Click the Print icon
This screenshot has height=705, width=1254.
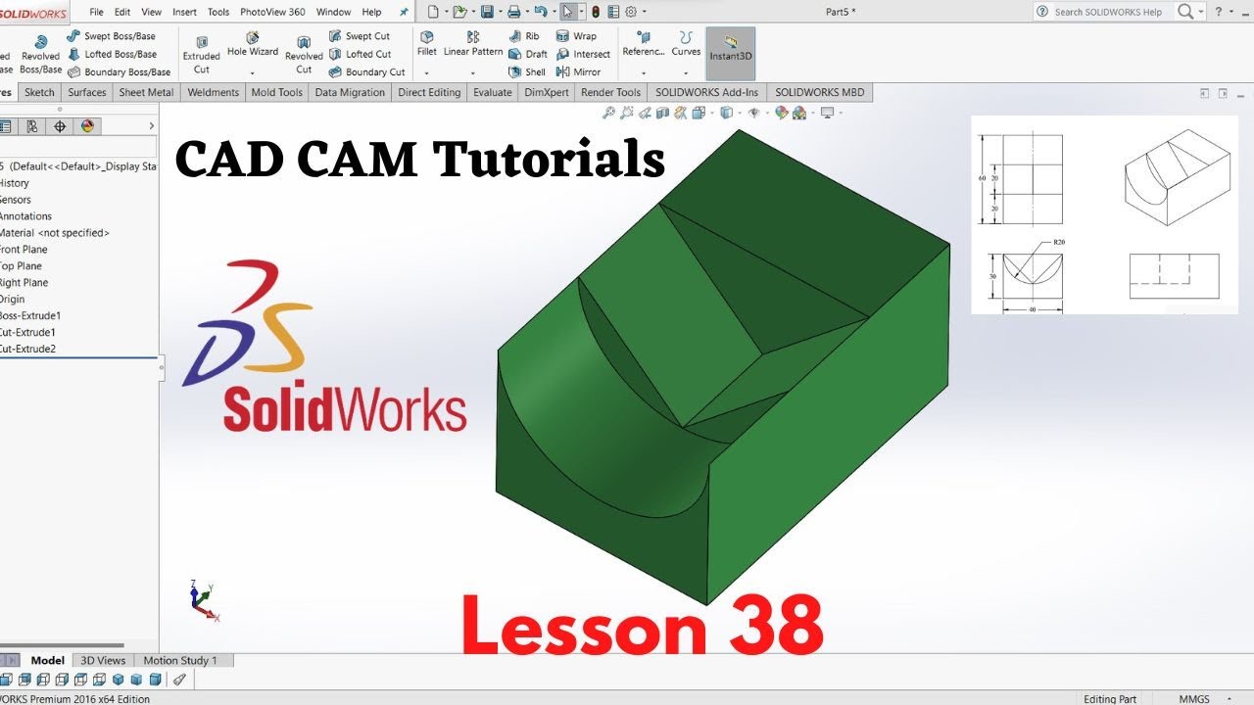pos(513,12)
